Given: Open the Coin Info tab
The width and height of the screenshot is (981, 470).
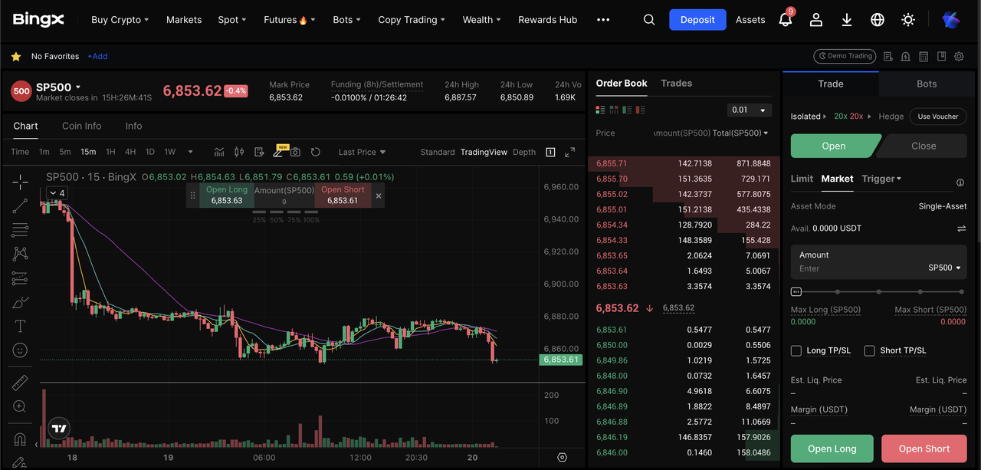Looking at the screenshot, I should pos(81,126).
